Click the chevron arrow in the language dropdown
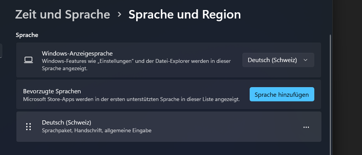Screen dimensions: 362x155 (x=305, y=60)
